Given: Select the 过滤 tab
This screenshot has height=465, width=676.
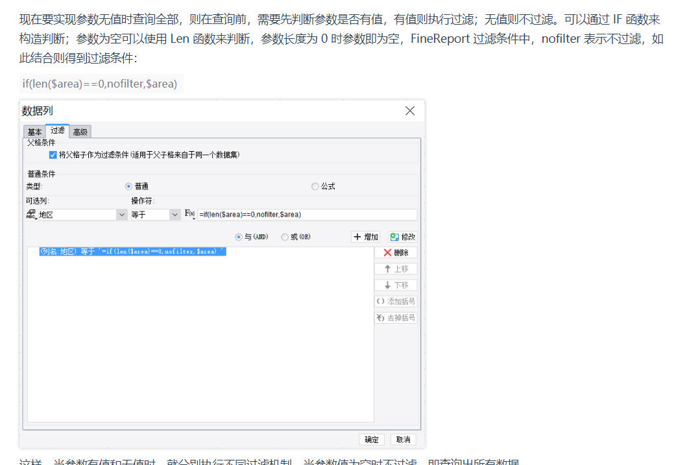Looking at the screenshot, I should coord(57,130).
